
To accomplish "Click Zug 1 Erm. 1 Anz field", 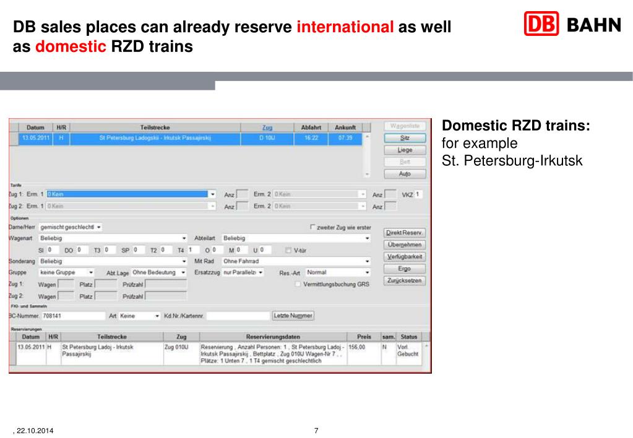I will pos(242,195).
